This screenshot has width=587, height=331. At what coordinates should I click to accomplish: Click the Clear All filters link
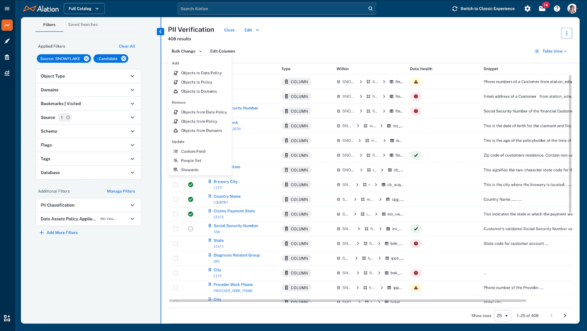coord(127,46)
